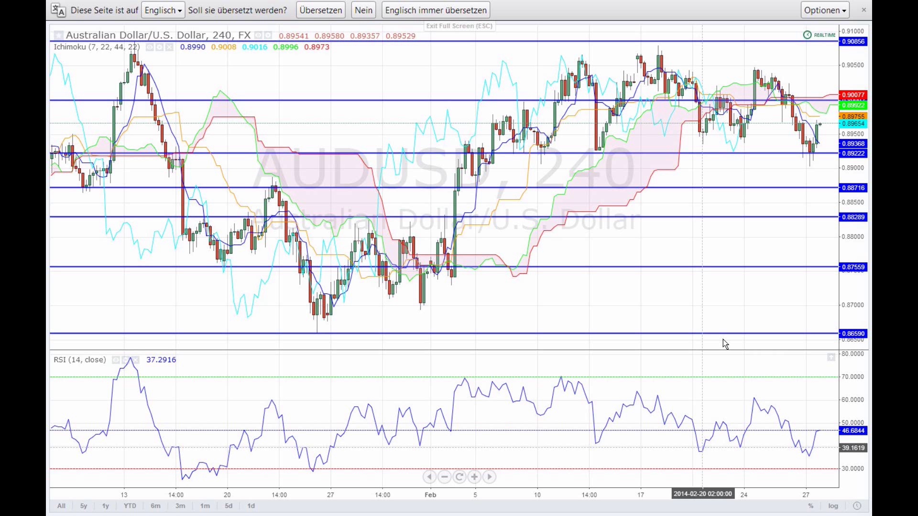Click the chart zoom in plus button
The height and width of the screenshot is (516, 918).
tap(474, 477)
